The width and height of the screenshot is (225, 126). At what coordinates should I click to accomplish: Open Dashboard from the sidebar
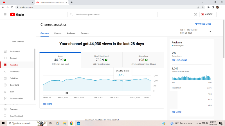click(x=15, y=52)
